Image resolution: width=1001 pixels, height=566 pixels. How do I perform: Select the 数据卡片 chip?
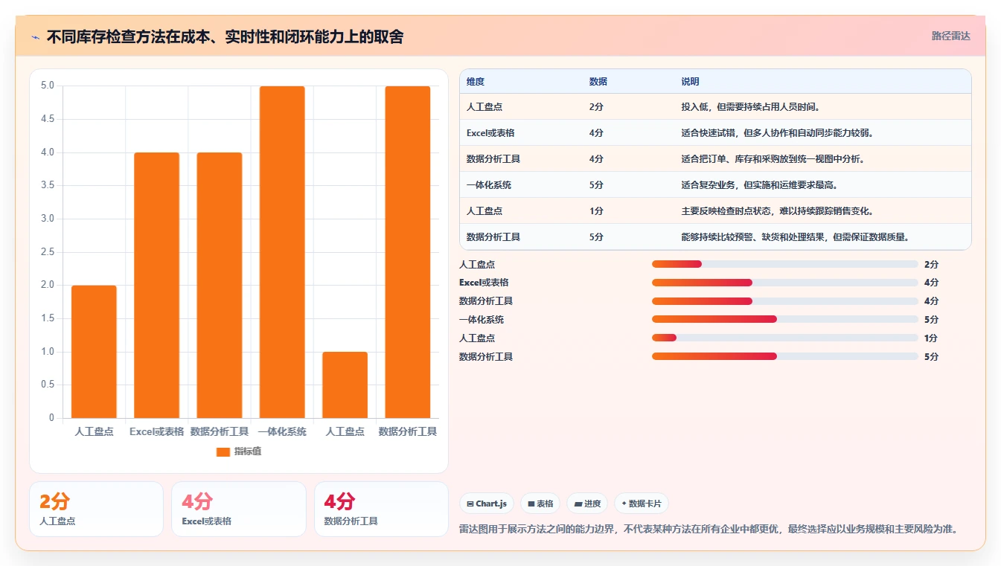tap(642, 504)
